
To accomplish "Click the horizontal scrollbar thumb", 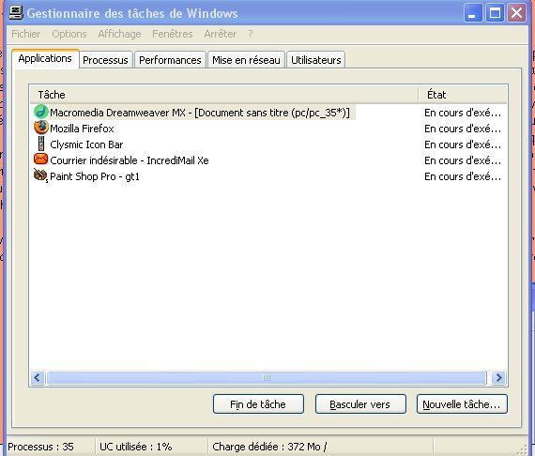I will pyautogui.click(x=267, y=377).
